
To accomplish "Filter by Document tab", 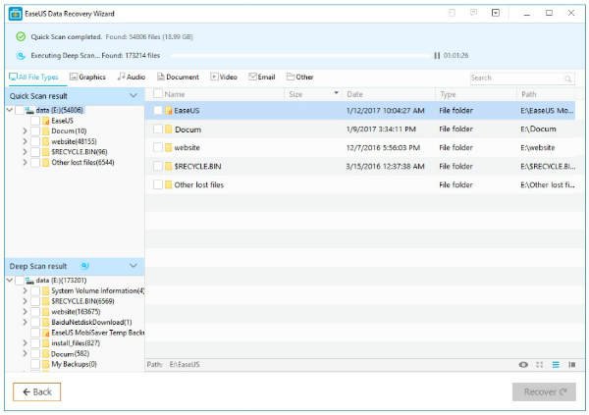I will [178, 77].
